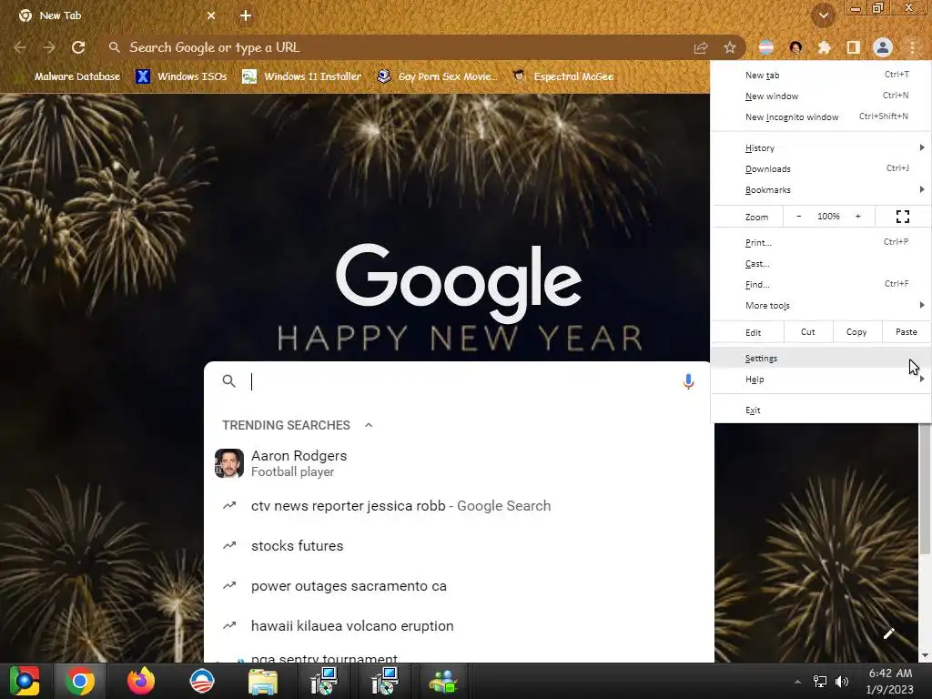The height and width of the screenshot is (699, 932).
Task: Open the Extensions puzzle piece icon
Action: (x=825, y=47)
